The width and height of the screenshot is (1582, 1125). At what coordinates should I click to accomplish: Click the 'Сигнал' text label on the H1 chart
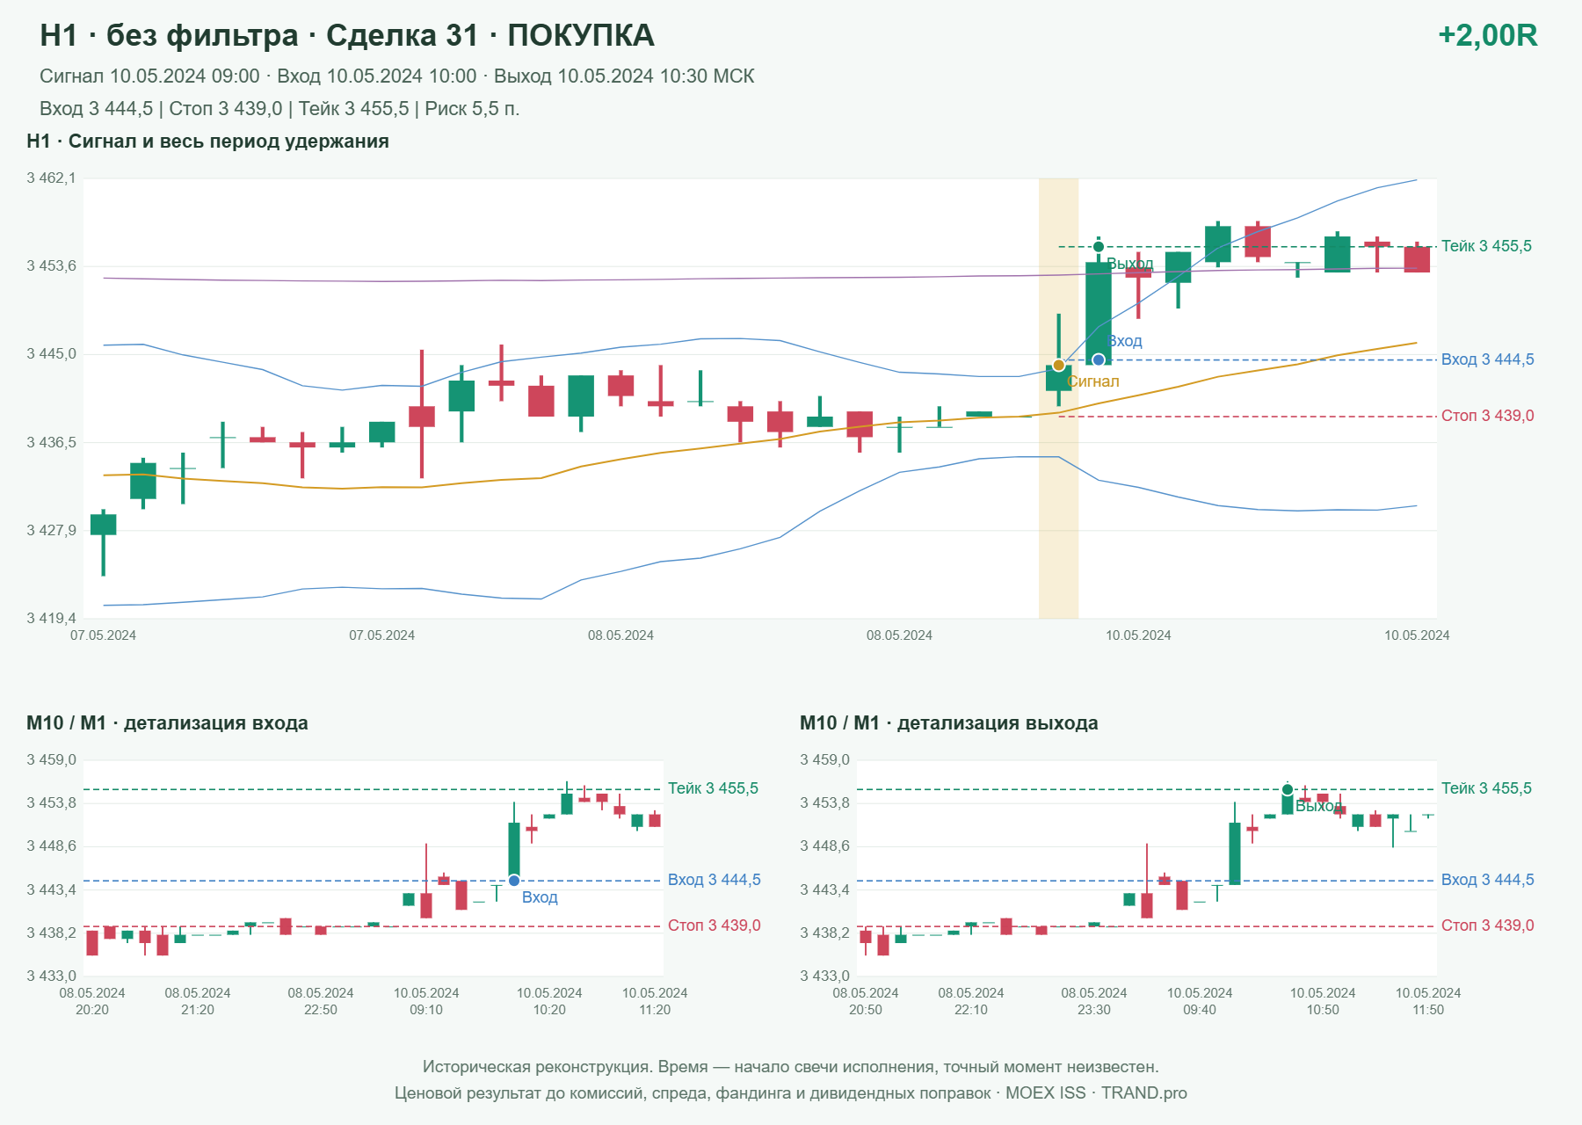point(1093,381)
